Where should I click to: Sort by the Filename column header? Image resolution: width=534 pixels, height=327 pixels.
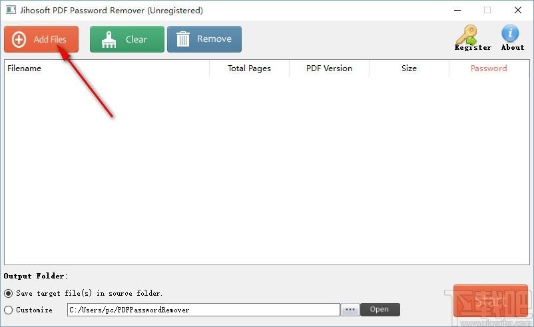[x=107, y=68]
